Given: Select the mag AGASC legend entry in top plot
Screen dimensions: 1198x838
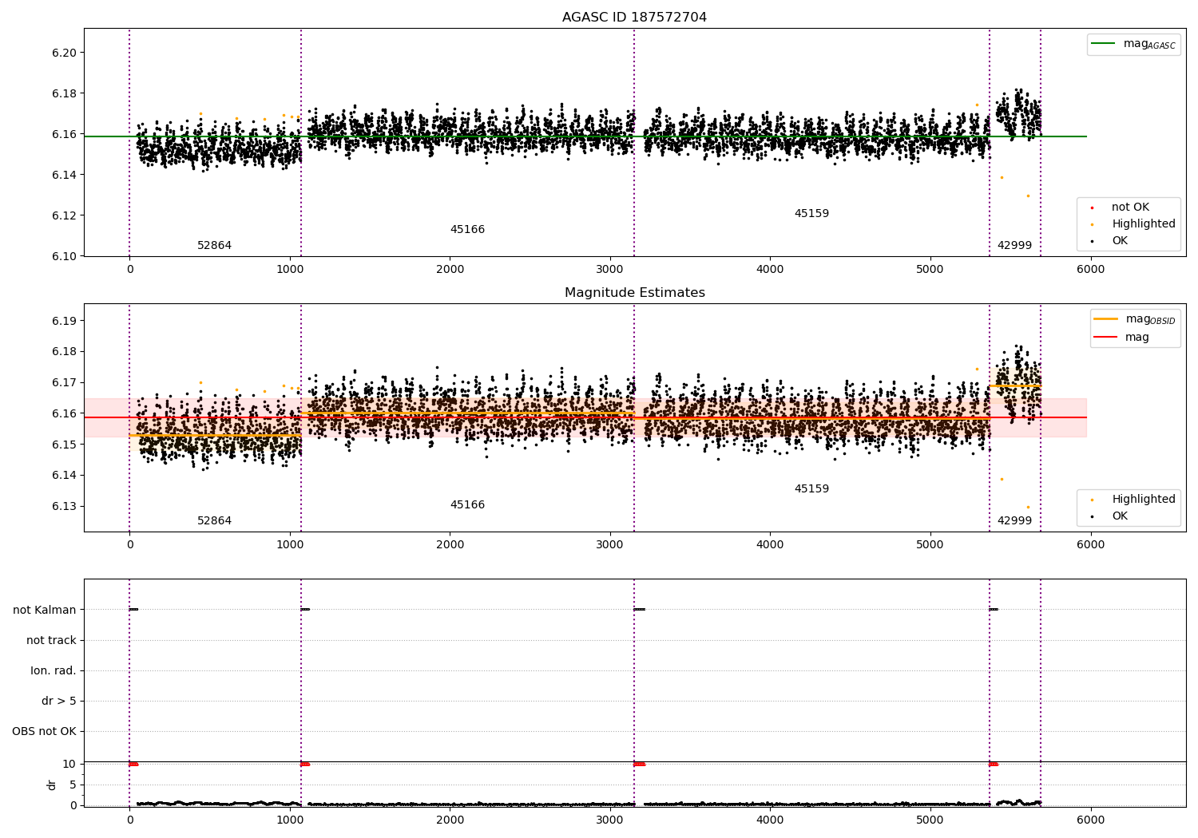Looking at the screenshot, I should [1134, 44].
